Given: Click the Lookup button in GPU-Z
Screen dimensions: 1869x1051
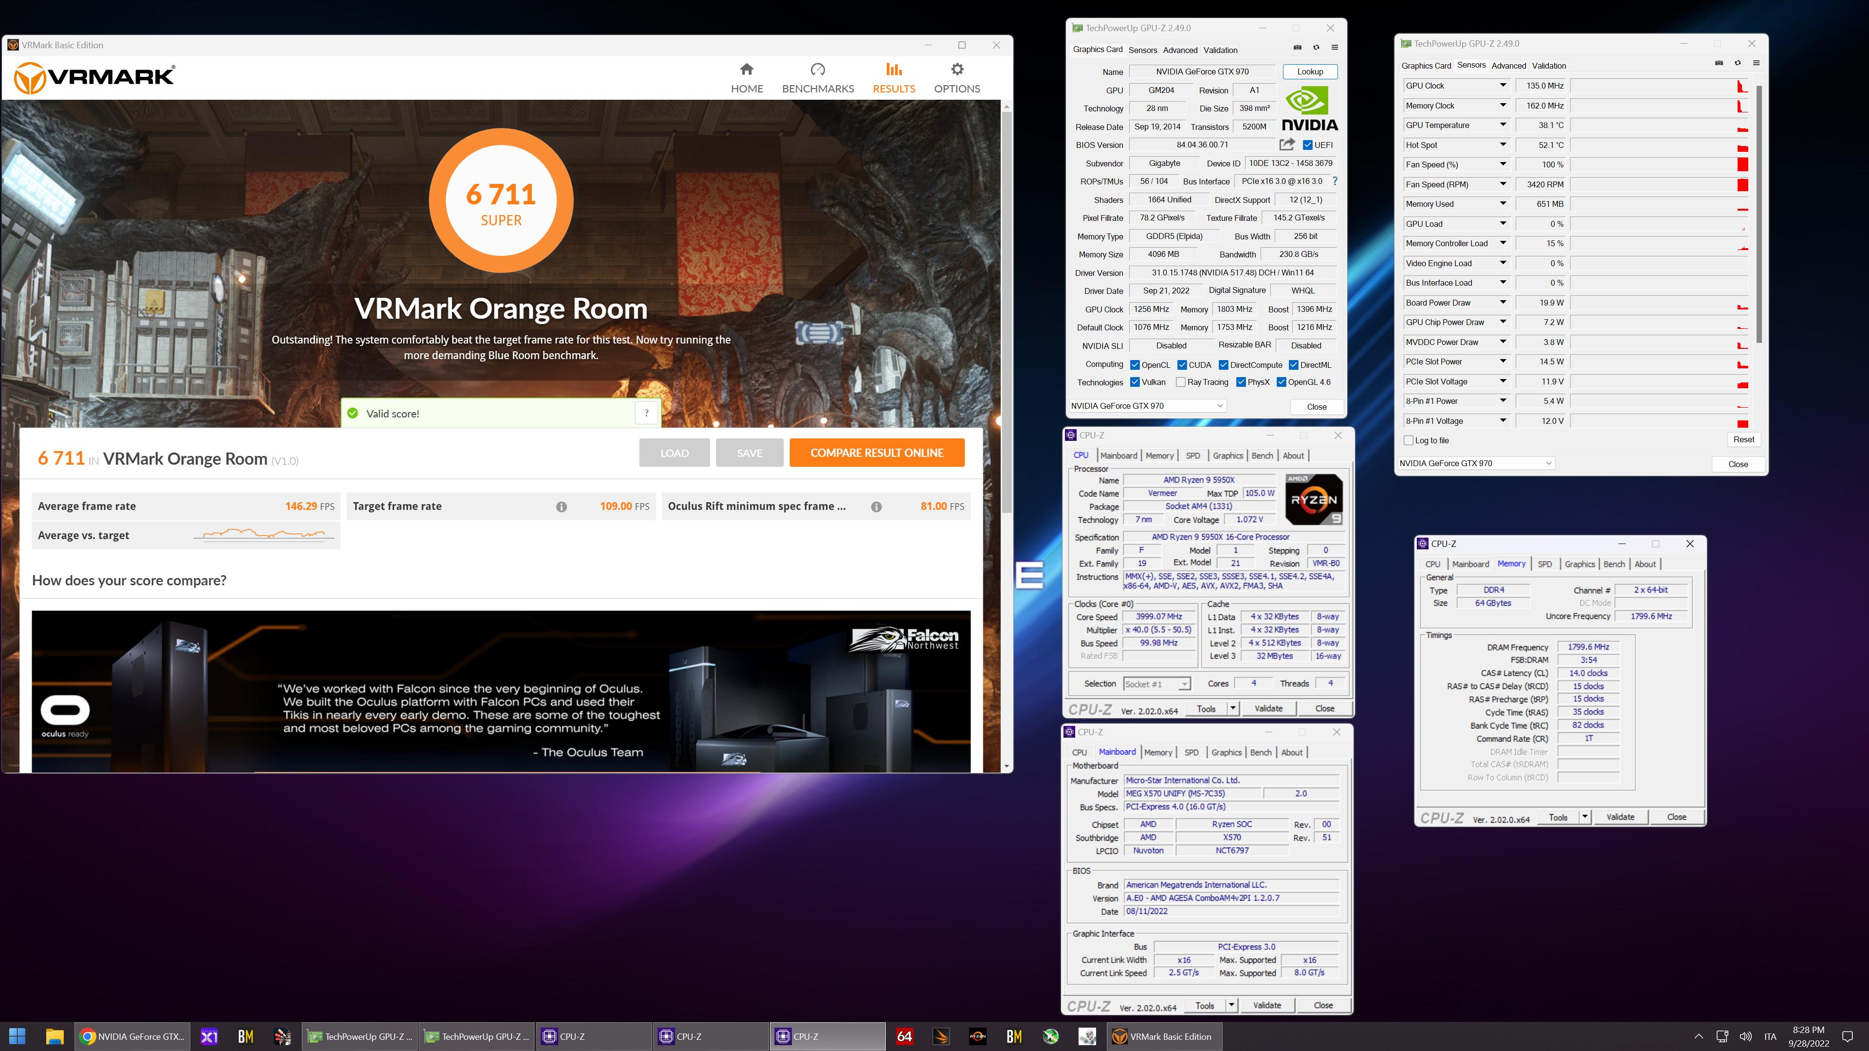Looking at the screenshot, I should [x=1310, y=72].
